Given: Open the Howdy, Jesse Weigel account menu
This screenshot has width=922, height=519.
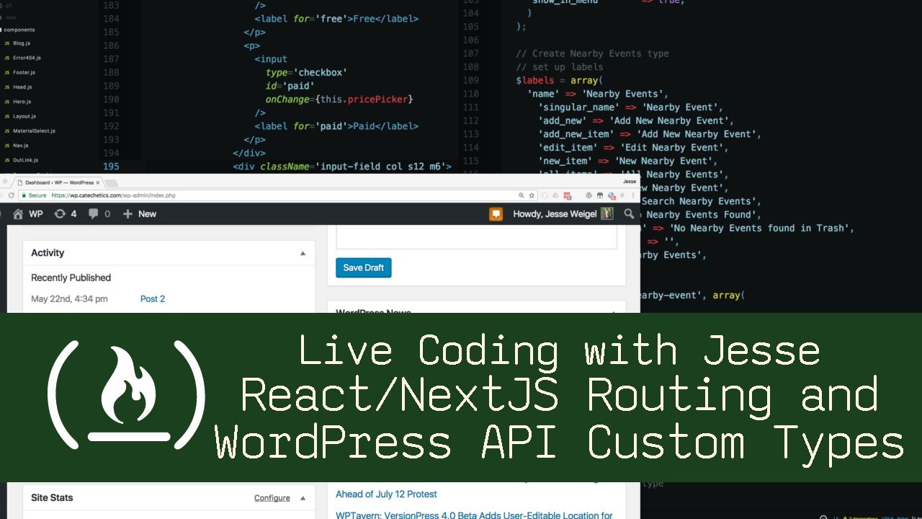Looking at the screenshot, I should click(x=563, y=214).
